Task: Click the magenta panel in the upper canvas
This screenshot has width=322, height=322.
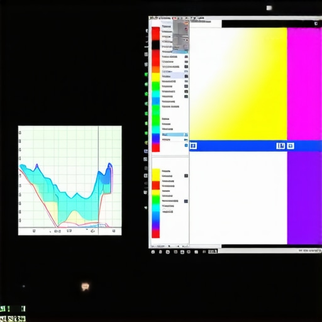Action: pos(304,84)
